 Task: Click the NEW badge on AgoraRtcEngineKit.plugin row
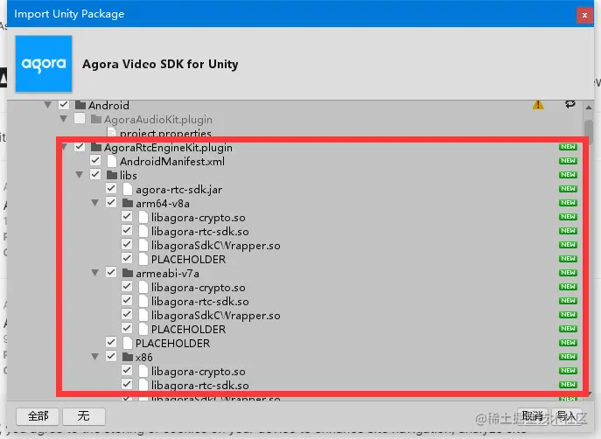(x=568, y=147)
